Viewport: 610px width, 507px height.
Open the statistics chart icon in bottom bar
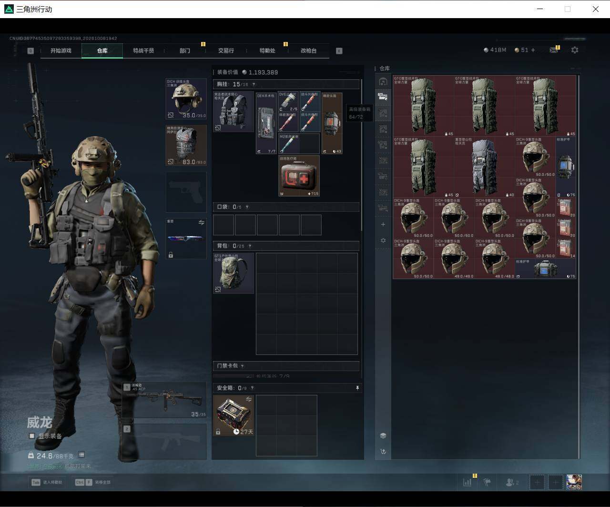pos(467,482)
